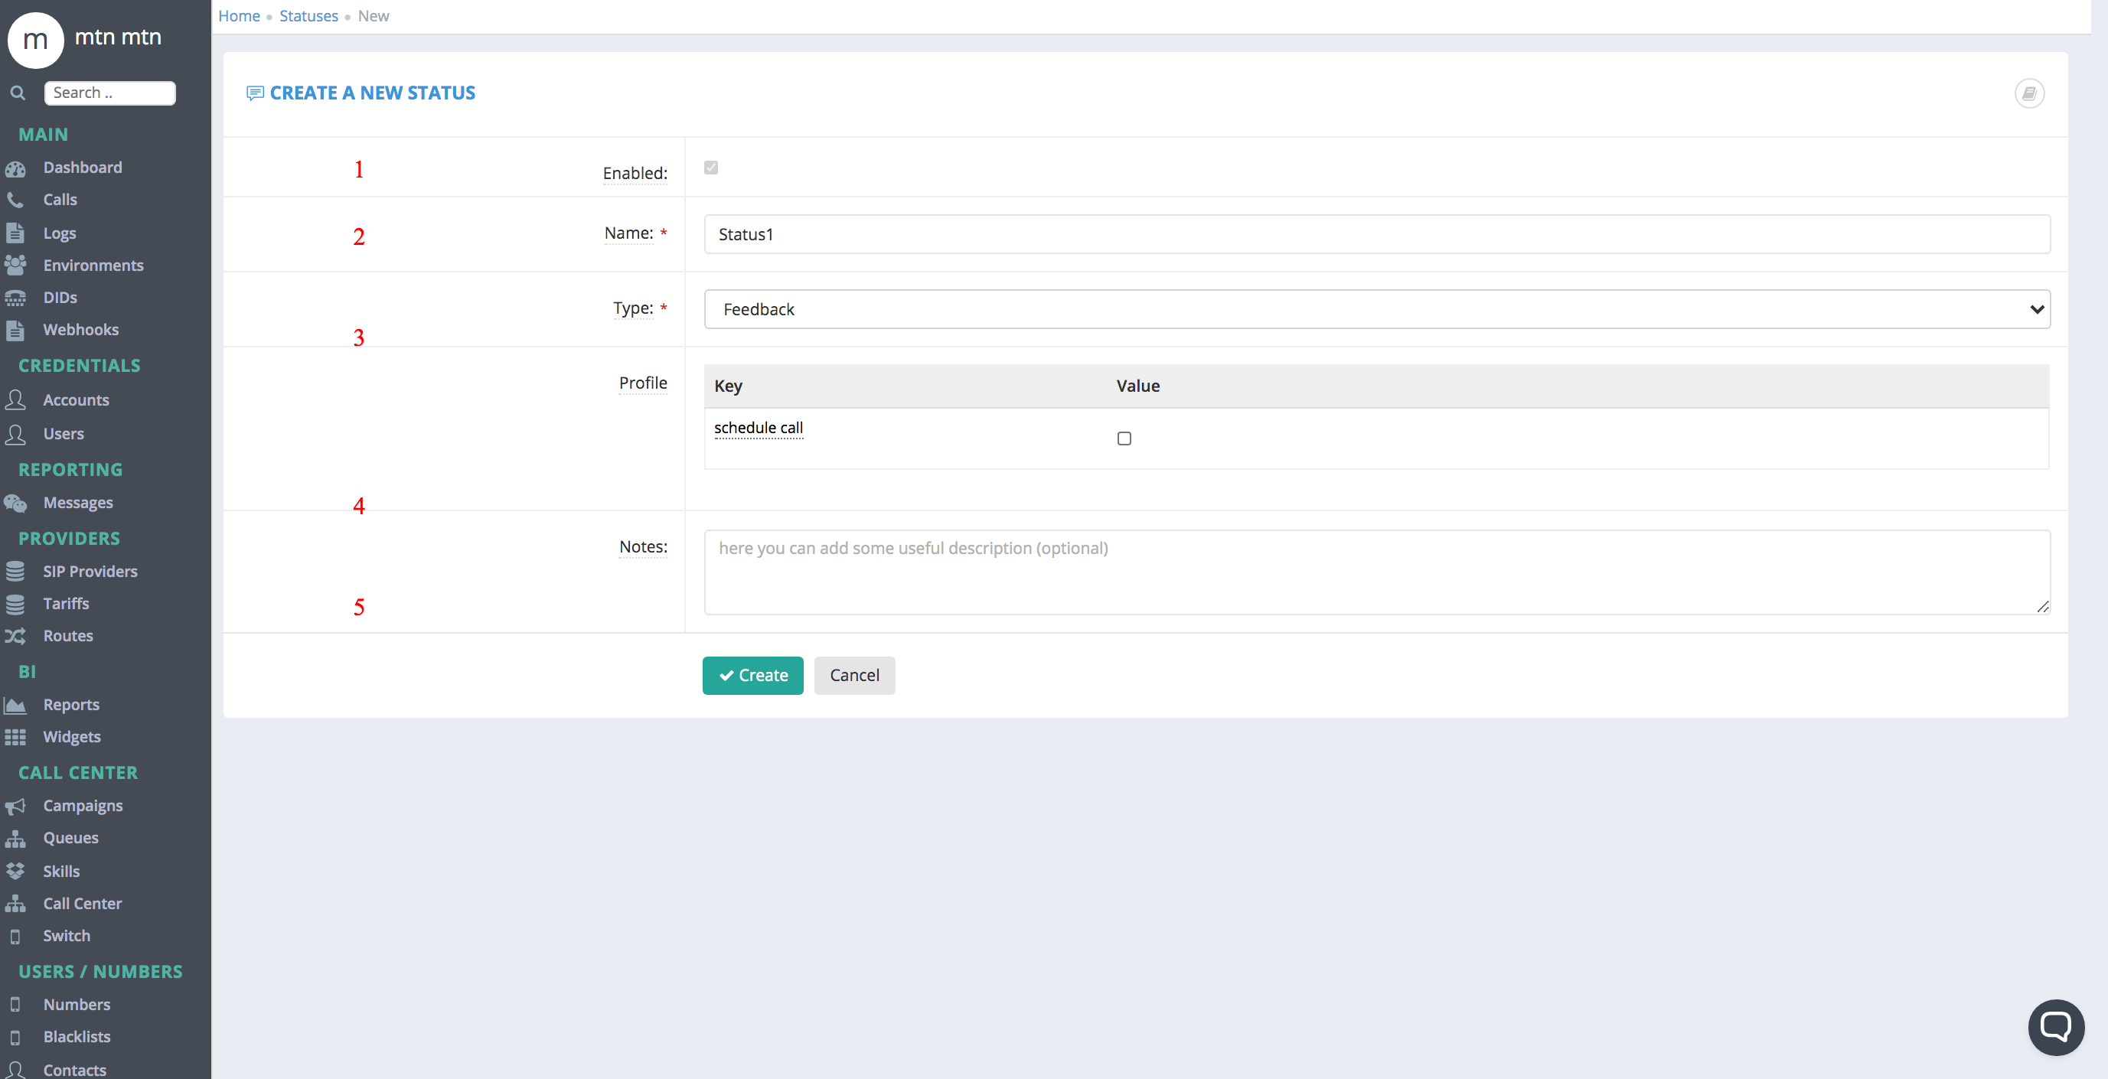Go to Queues in Call Center section
Image resolution: width=2108 pixels, height=1079 pixels.
(70, 838)
